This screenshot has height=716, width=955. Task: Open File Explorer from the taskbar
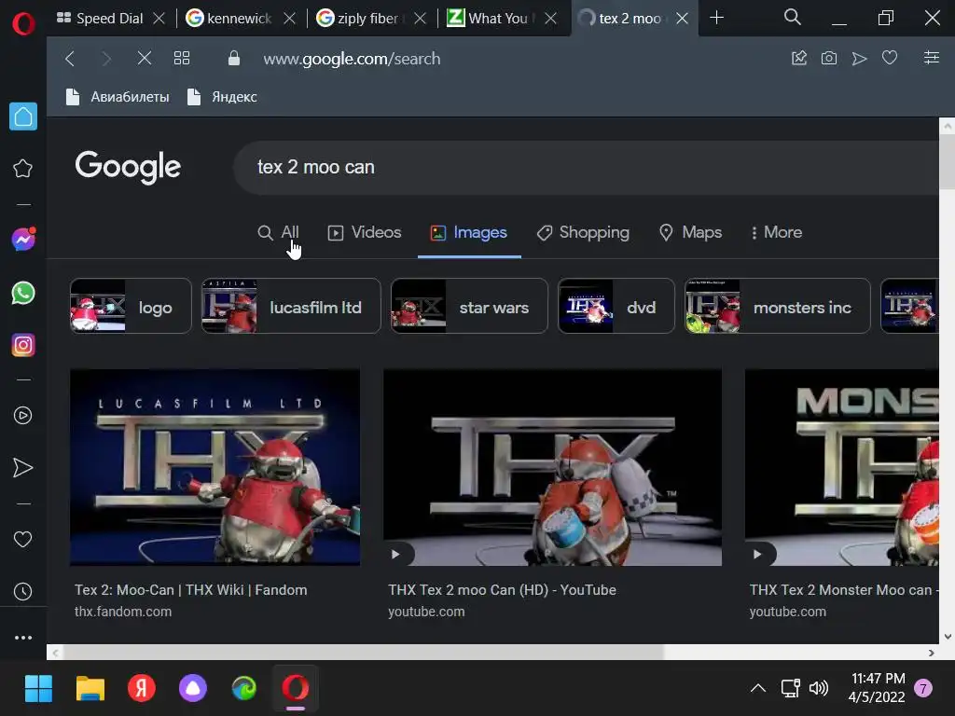(x=90, y=689)
